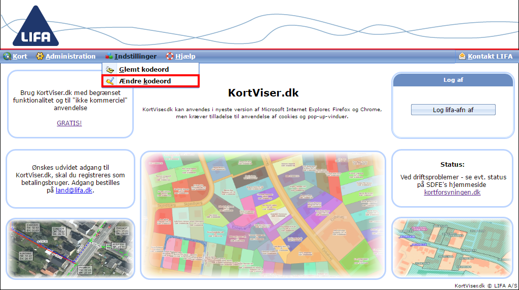Click the KortViser.dk heading
519x290 pixels.
pyautogui.click(x=263, y=92)
